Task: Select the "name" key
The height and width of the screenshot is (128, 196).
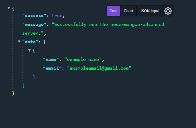Action: click(51, 60)
